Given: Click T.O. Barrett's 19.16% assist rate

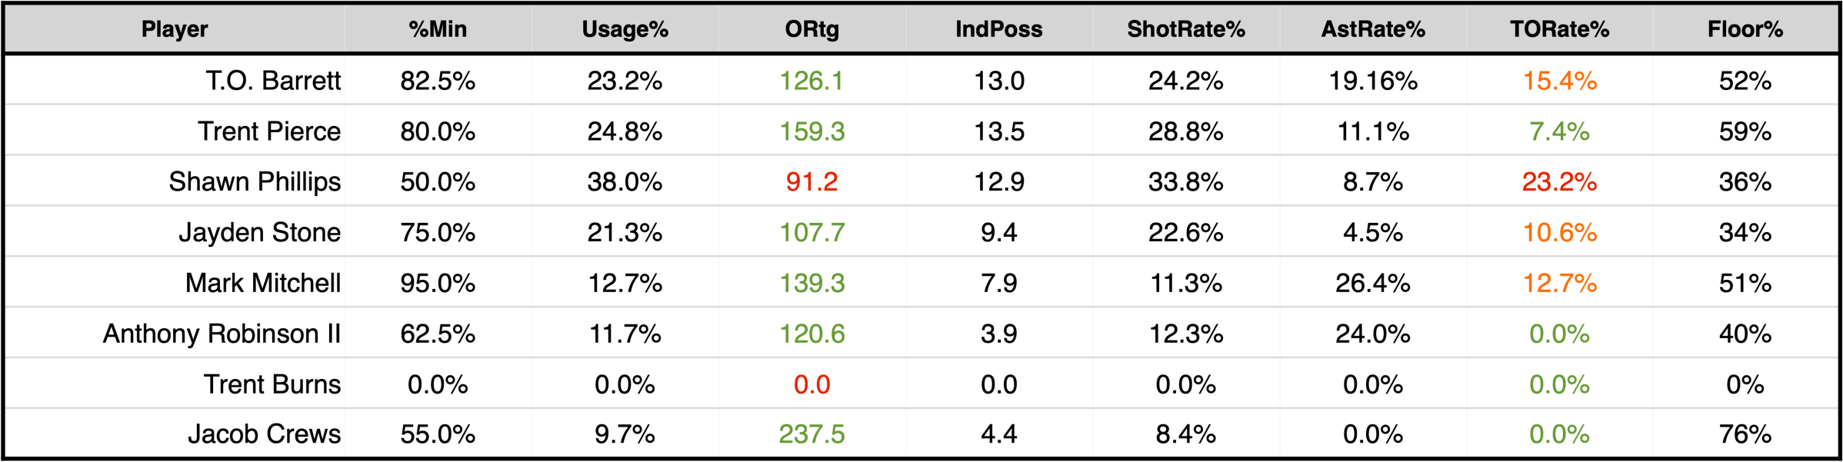Looking at the screenshot, I should tap(1373, 81).
